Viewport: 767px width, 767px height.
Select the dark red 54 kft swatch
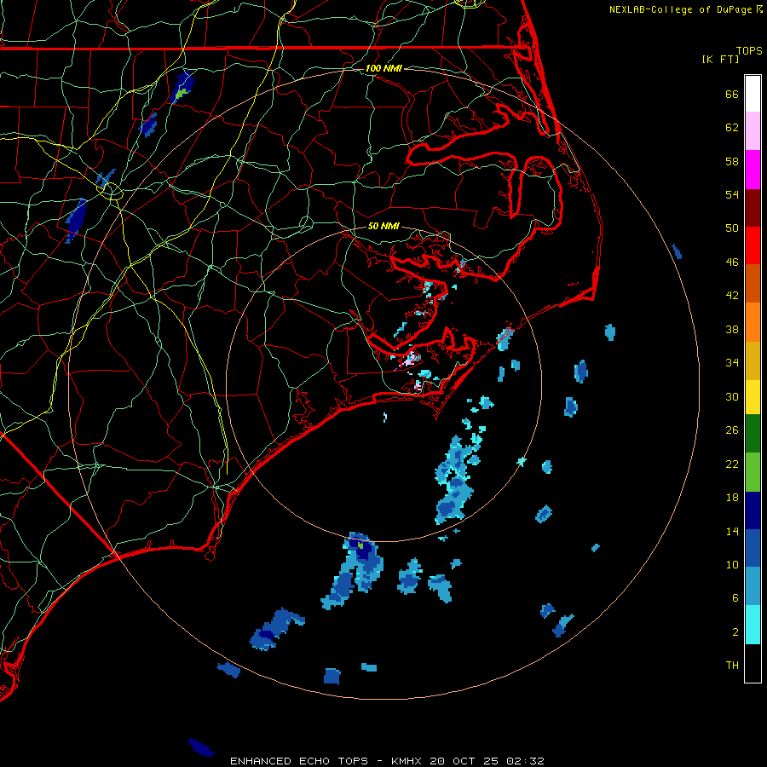tap(753, 208)
